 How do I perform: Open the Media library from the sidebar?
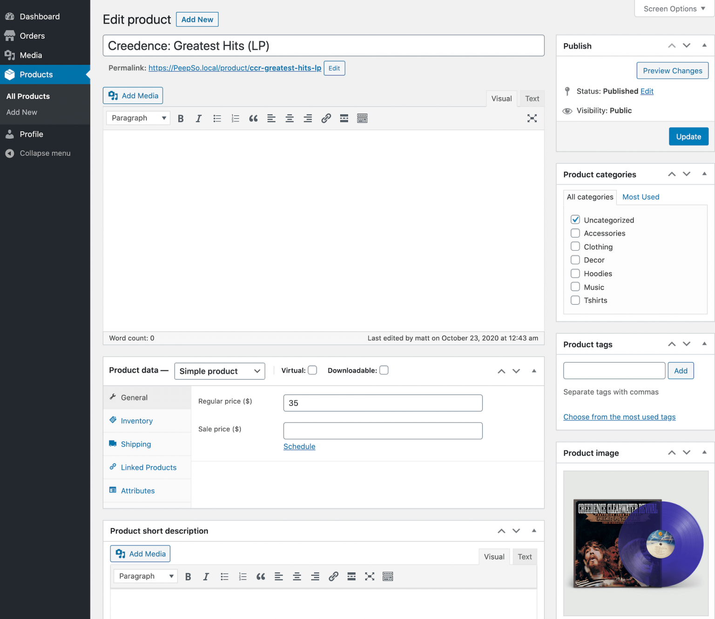point(31,55)
